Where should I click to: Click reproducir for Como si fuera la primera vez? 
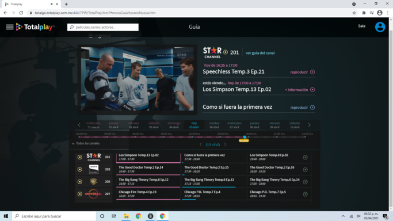299,108
